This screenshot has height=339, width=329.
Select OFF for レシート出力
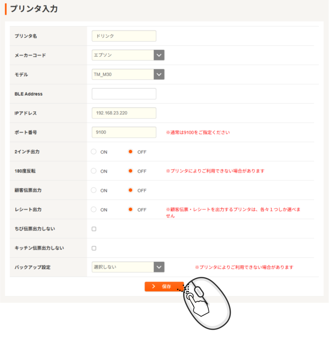131,209
